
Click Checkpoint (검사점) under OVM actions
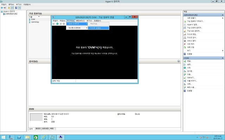click(189, 71)
